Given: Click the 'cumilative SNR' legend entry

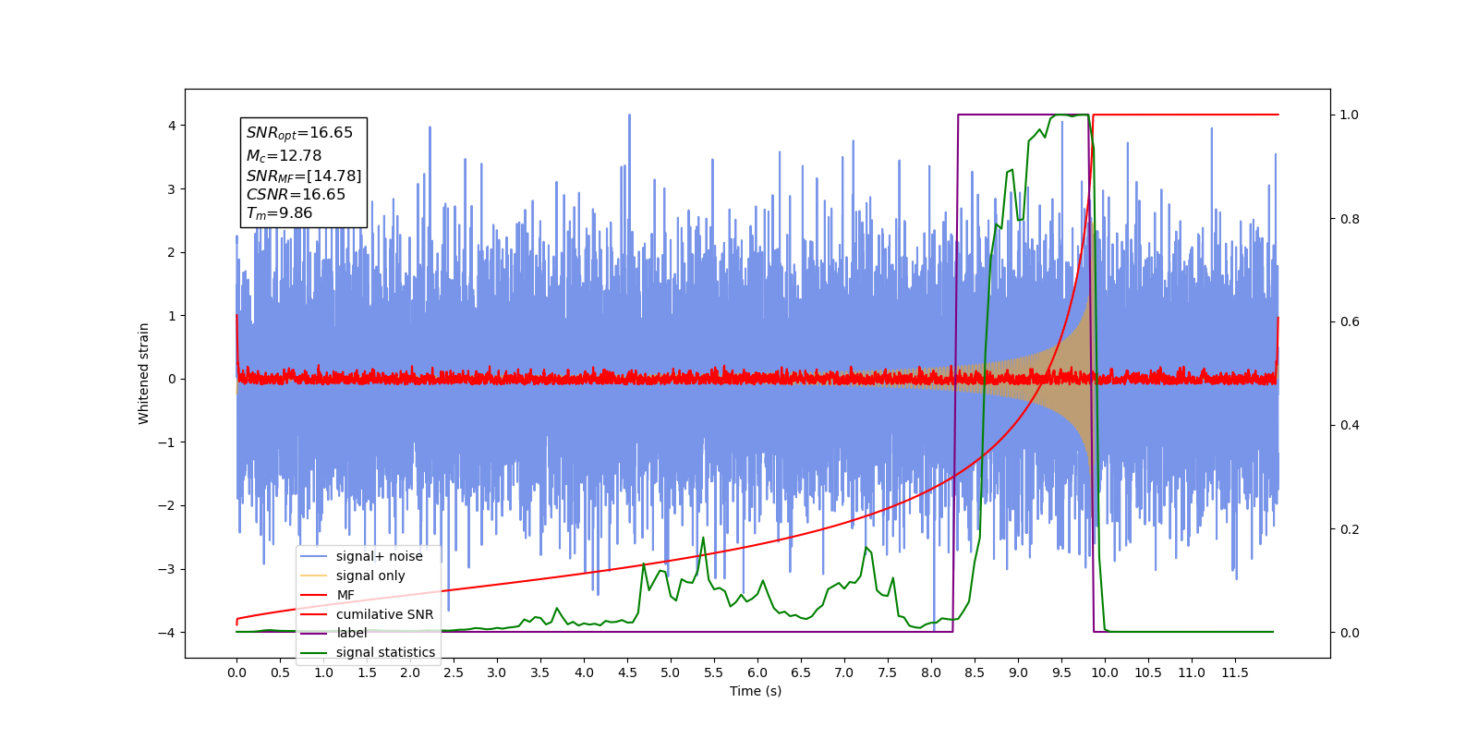Looking at the screenshot, I should (384, 614).
